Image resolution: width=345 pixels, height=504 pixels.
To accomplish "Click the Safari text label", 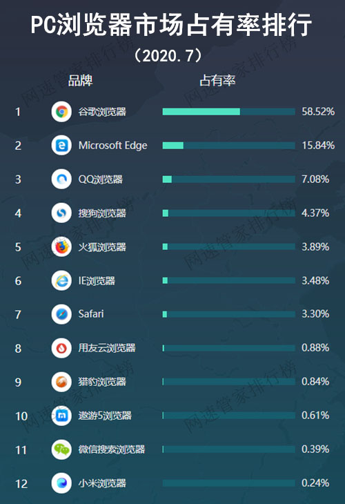I will pyautogui.click(x=91, y=313).
